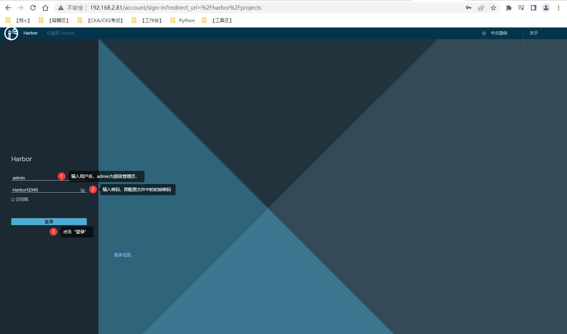Click the 关于 about link
The height and width of the screenshot is (334, 567).
534,33
